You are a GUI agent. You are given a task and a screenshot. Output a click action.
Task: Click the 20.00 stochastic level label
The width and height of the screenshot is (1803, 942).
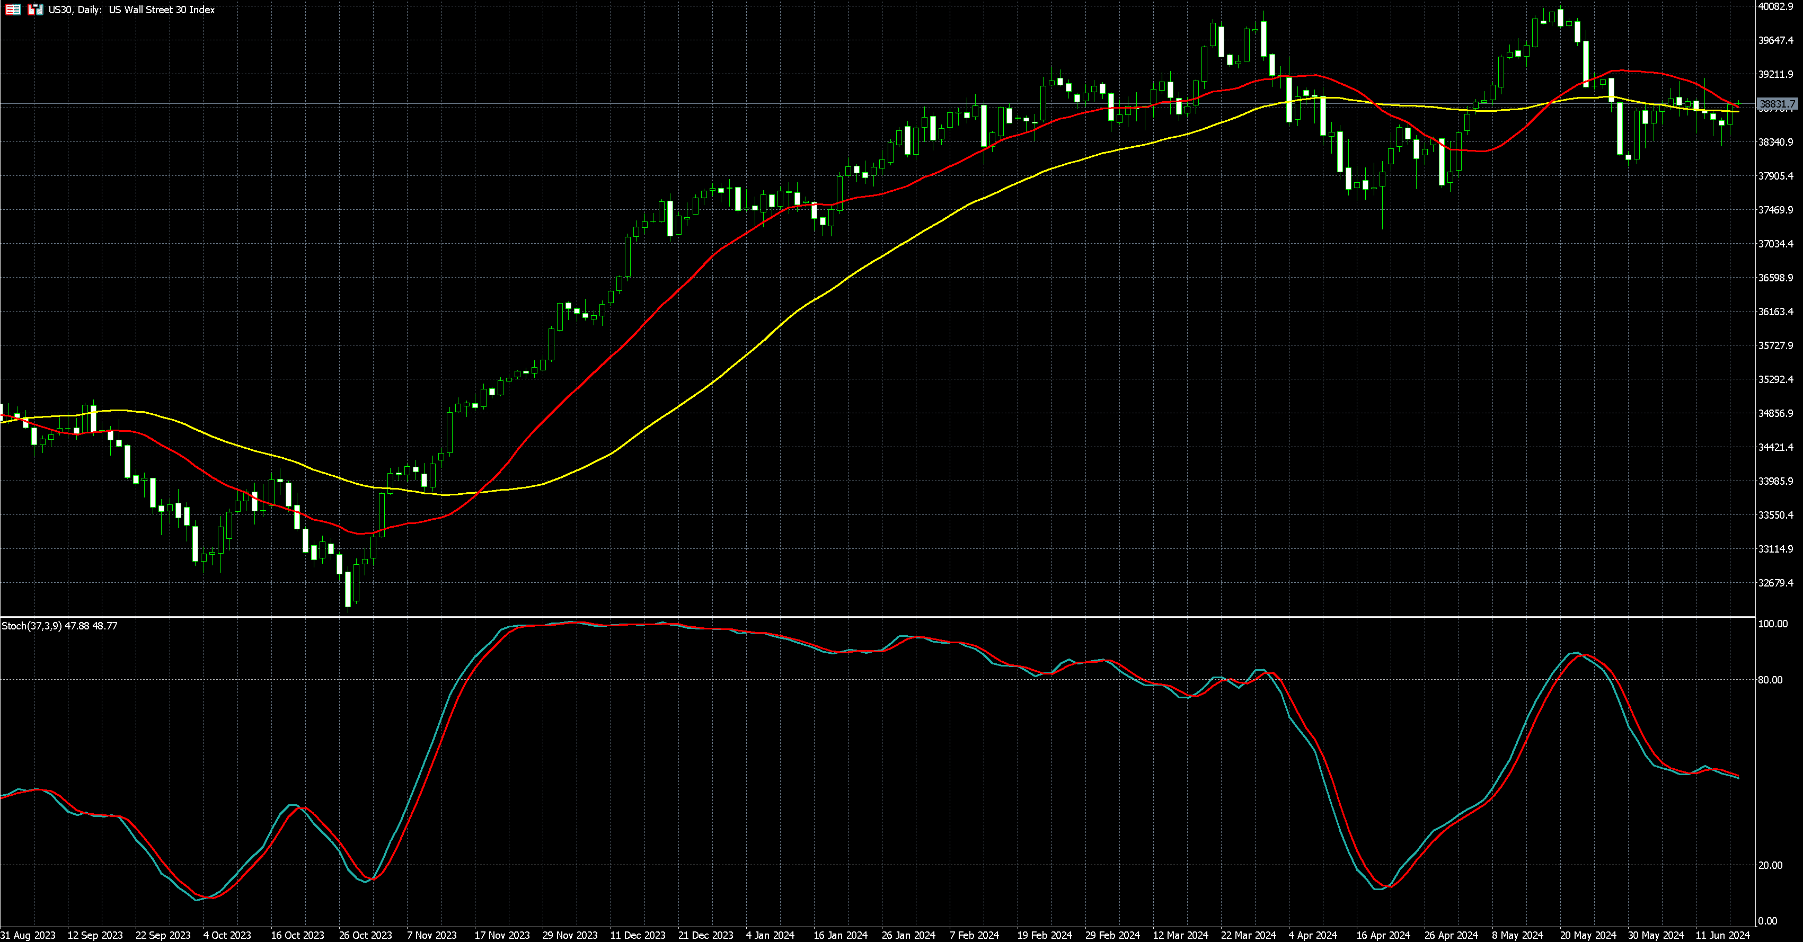pyautogui.click(x=1770, y=865)
